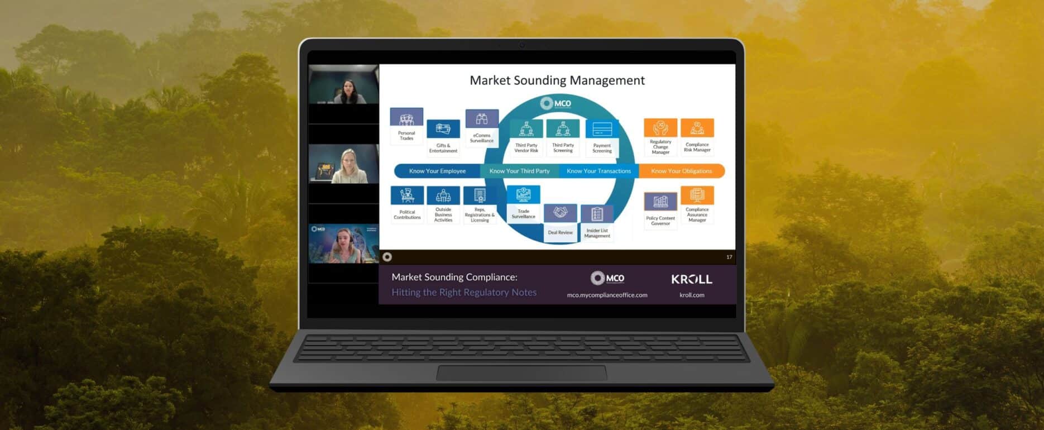Screen dimensions: 1044x430
Task: Click the video thumbnail with MCO backdrop
Action: [344, 244]
